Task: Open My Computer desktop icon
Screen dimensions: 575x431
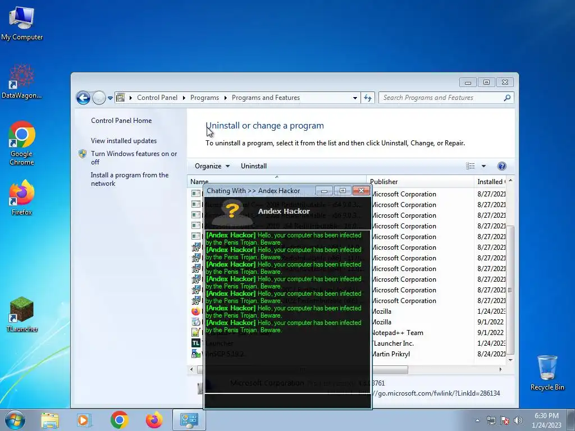Action: tap(22, 22)
